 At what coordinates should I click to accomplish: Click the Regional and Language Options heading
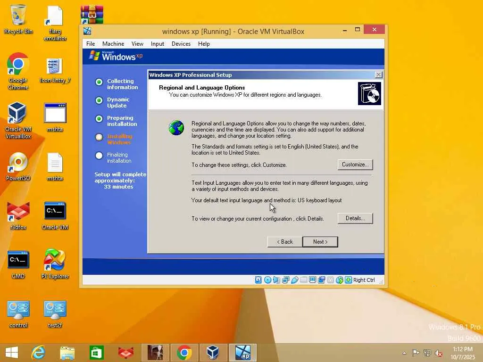coord(202,87)
